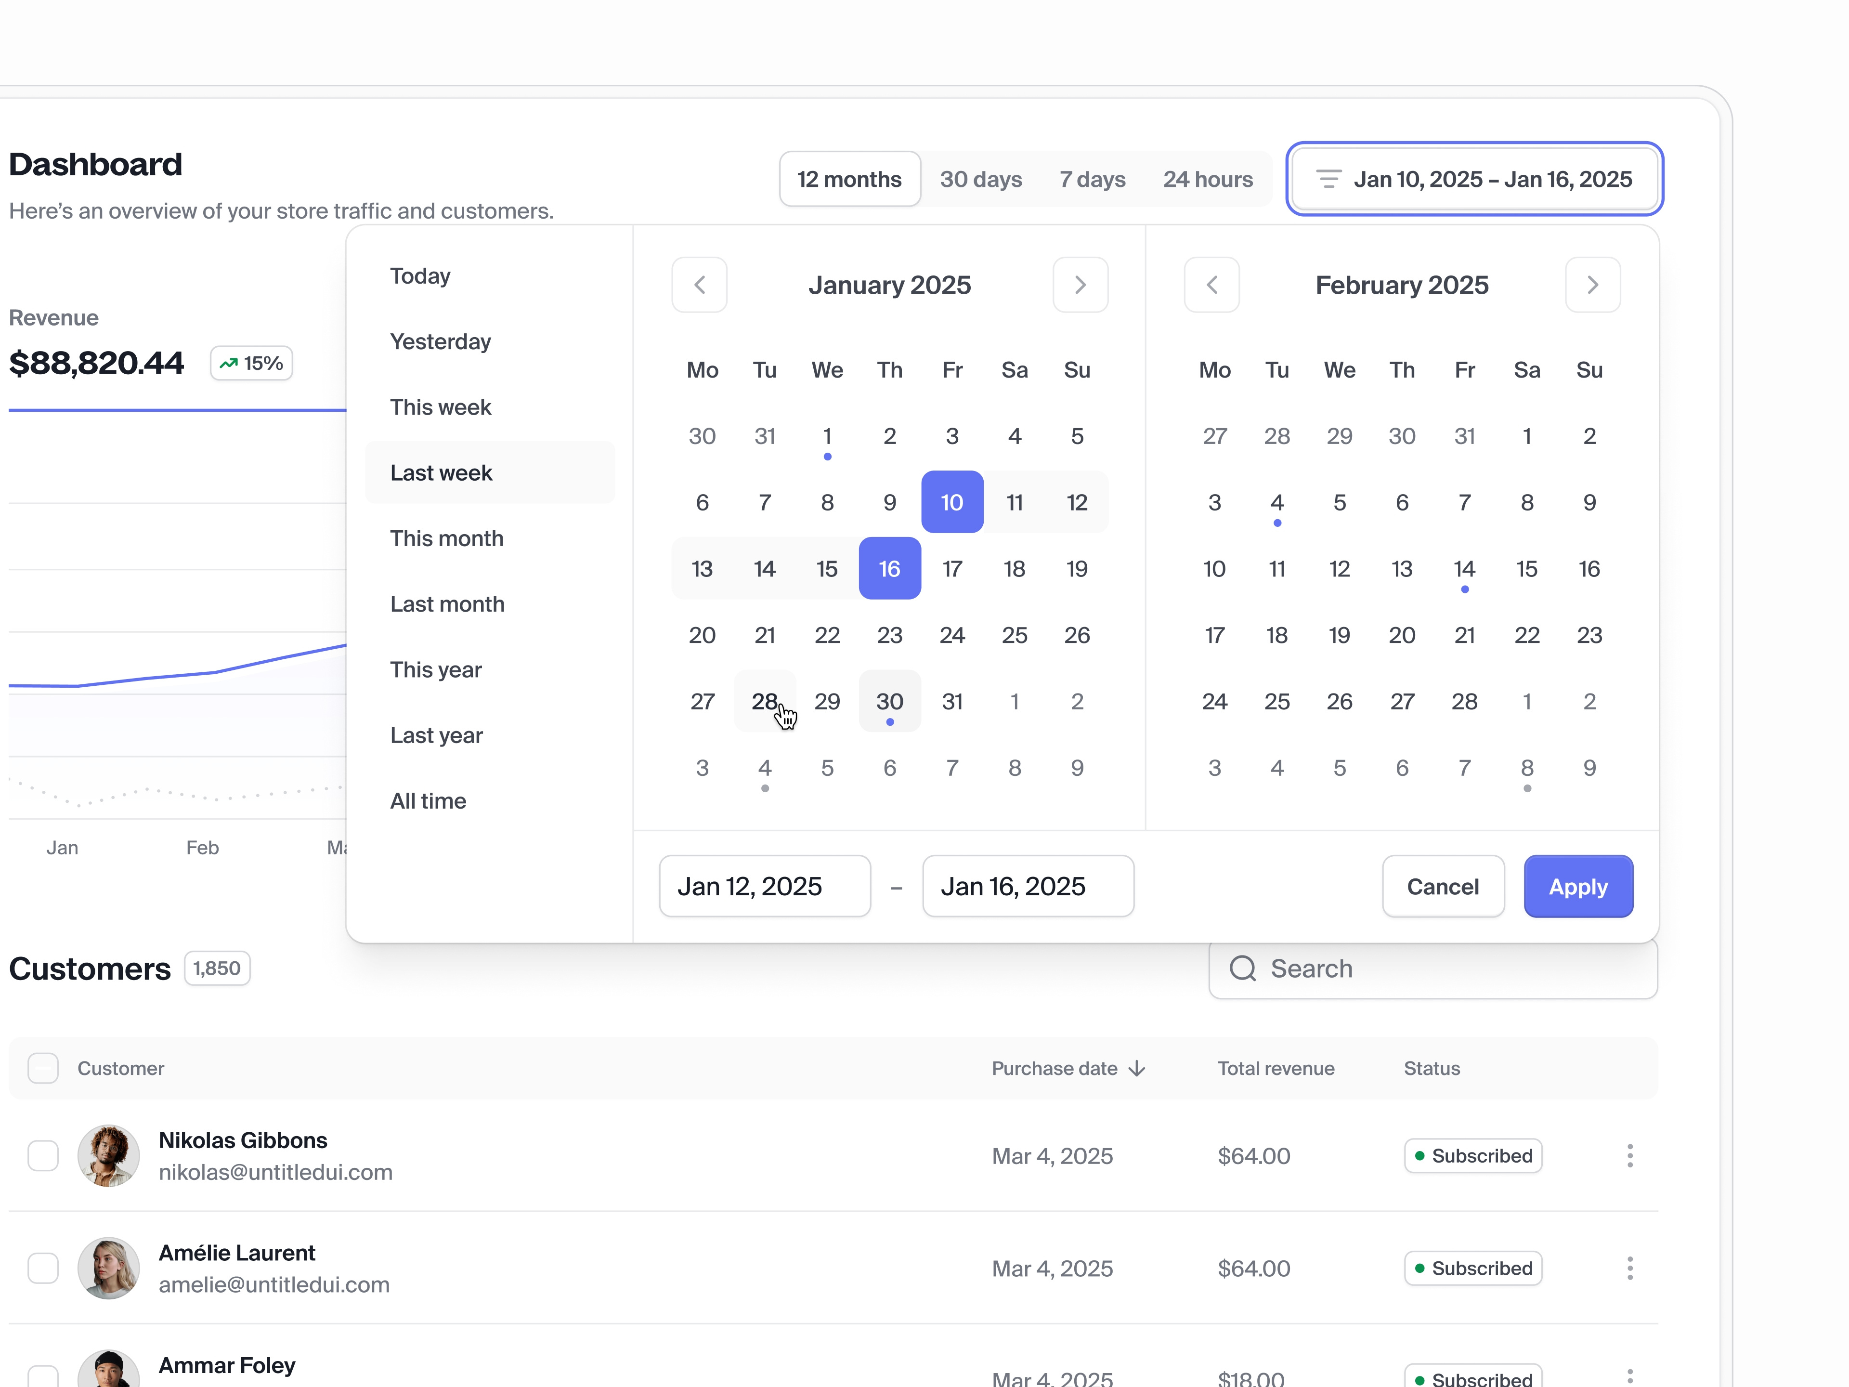The width and height of the screenshot is (1849, 1387).
Task: Select the This week preset
Action: pyautogui.click(x=490, y=407)
